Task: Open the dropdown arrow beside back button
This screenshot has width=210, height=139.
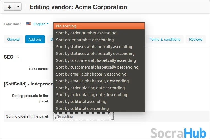Action: 18,7
